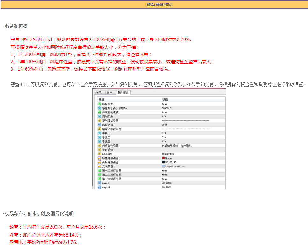Image resolution: width=308 pixels, height=249 pixels.
Task: Edit the magic1 value 2017001
Action: 193,187
